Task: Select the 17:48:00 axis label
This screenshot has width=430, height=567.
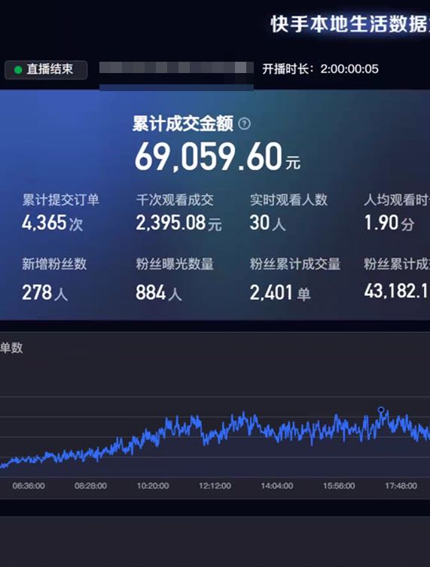Action: click(401, 486)
